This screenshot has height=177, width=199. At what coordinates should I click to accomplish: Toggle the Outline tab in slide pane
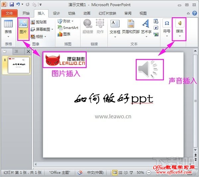[x=16, y=51]
